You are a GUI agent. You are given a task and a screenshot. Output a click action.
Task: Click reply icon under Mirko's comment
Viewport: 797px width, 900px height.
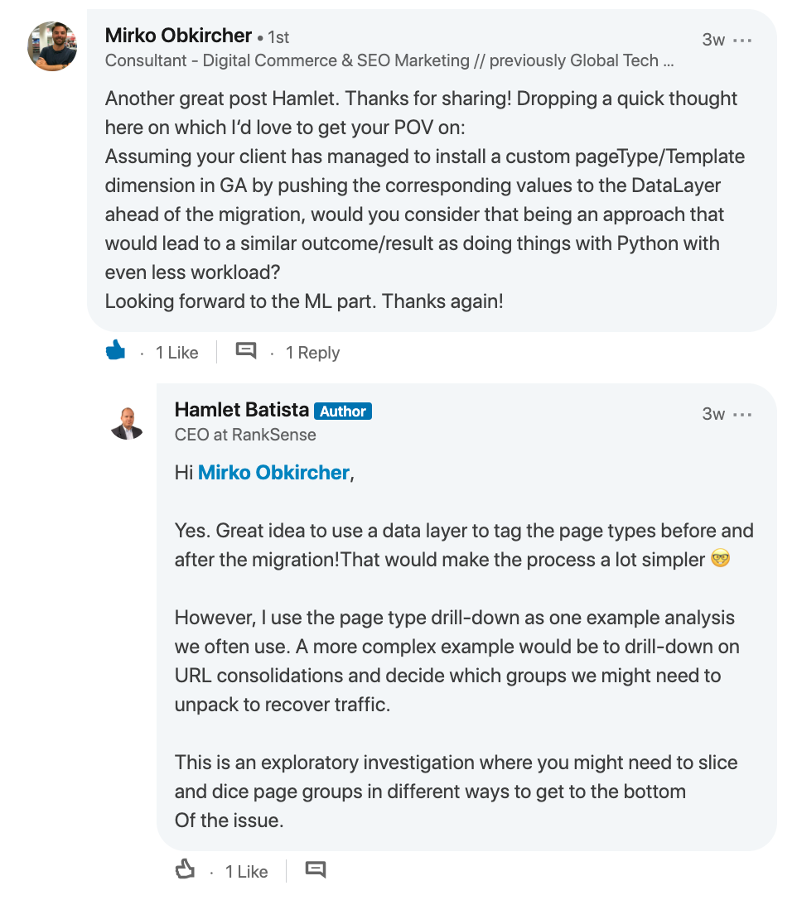pyautogui.click(x=246, y=351)
